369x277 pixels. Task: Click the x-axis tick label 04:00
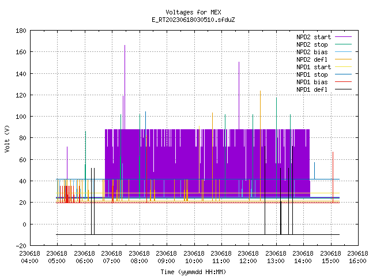(x=29, y=261)
